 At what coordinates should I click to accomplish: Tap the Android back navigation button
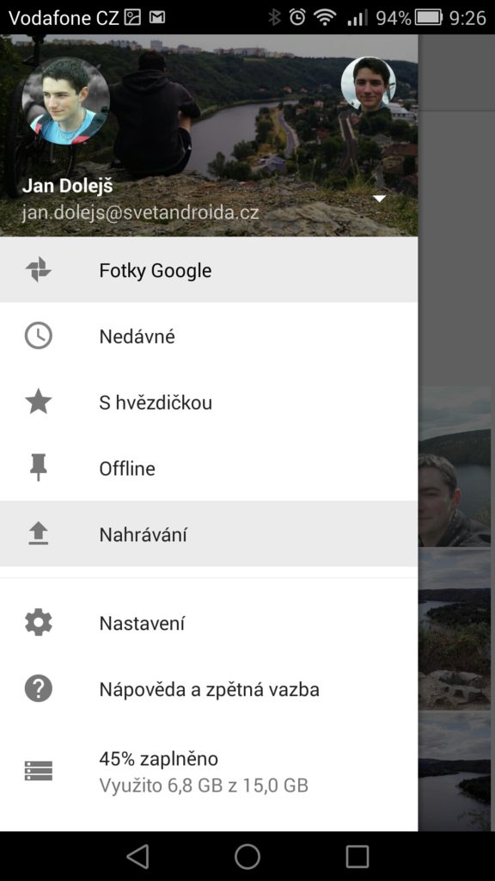[137, 856]
